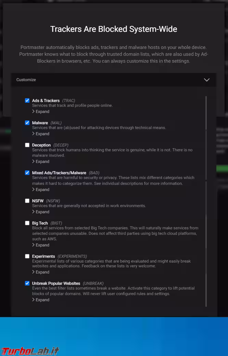Expand Mixed Ads/Trackers/Malware lists
The width and height of the screenshot is (228, 356).
41,190
